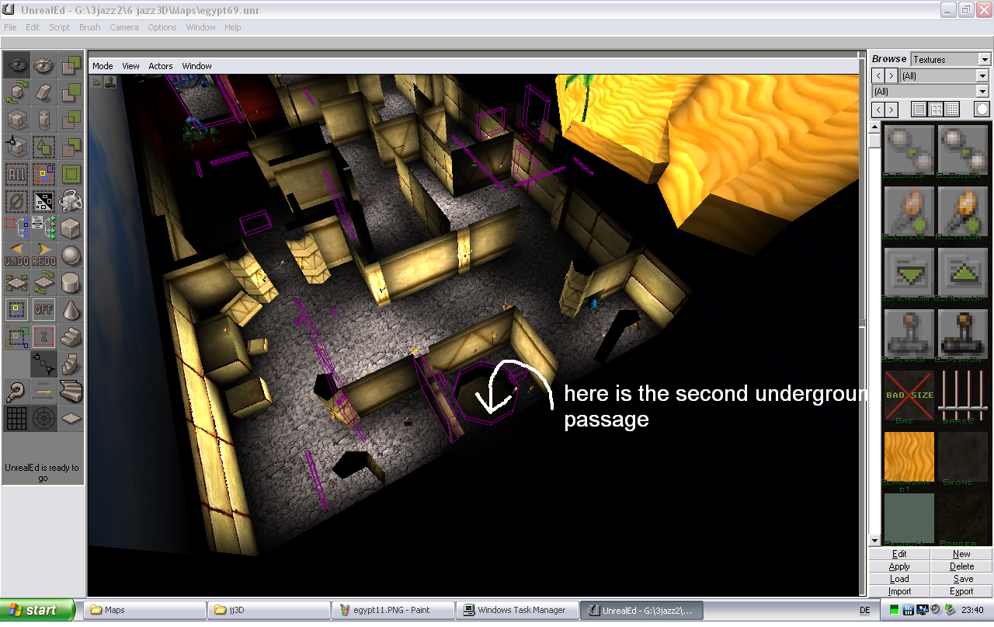Choose the brush sheet/tilted slab tool
This screenshot has height=627, width=994.
click(x=44, y=92)
